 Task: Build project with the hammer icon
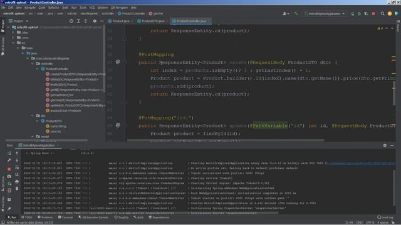[296, 14]
